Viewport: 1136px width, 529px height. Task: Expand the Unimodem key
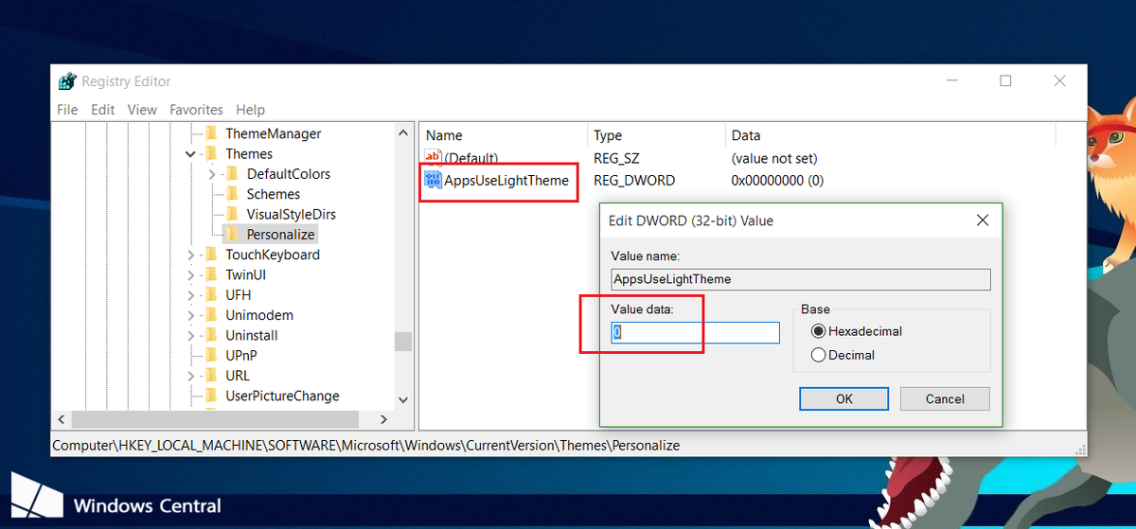(x=191, y=315)
